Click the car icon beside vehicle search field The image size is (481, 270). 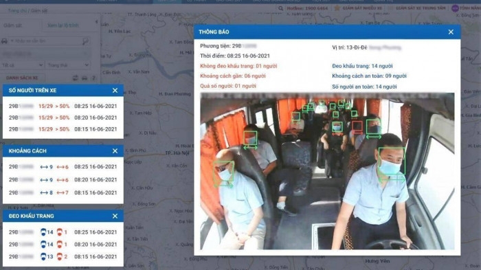coord(5,41)
